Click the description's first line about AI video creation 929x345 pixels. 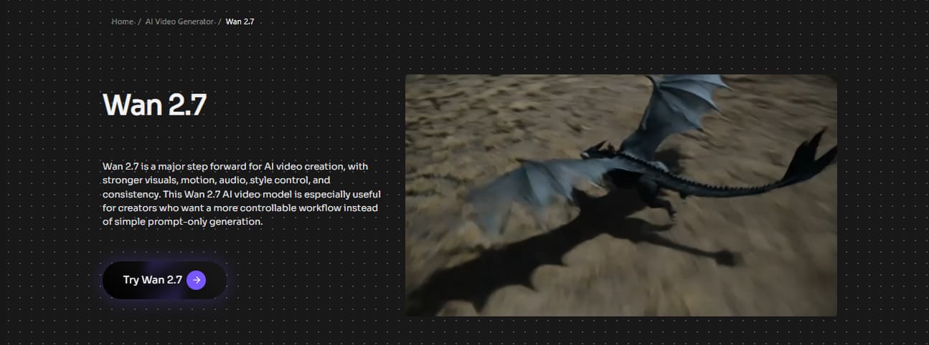(235, 167)
